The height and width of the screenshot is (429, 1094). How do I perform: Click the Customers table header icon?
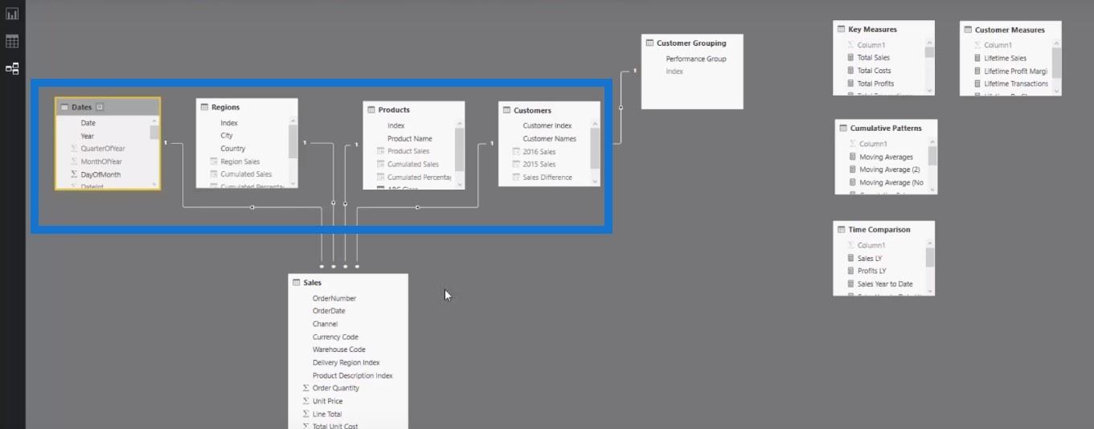506,110
